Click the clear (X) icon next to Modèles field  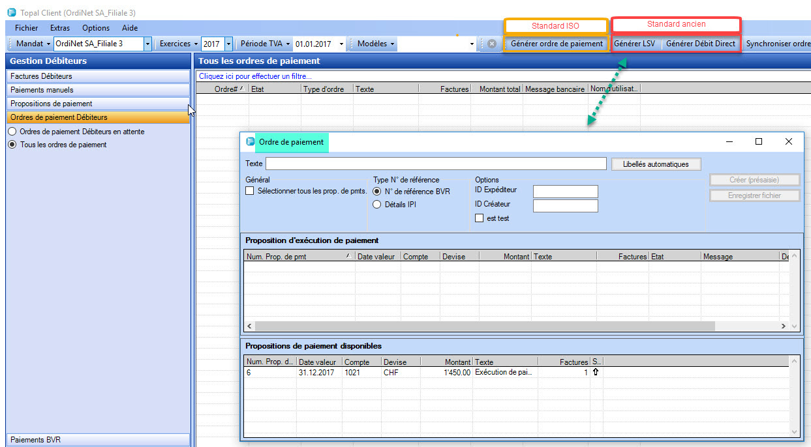click(x=493, y=44)
